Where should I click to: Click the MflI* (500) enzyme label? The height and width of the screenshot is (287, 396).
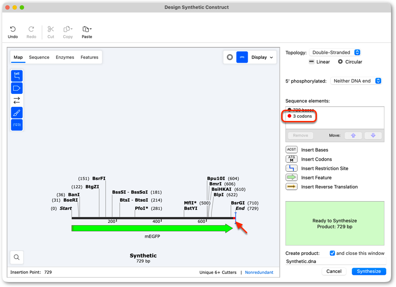tap(197, 203)
